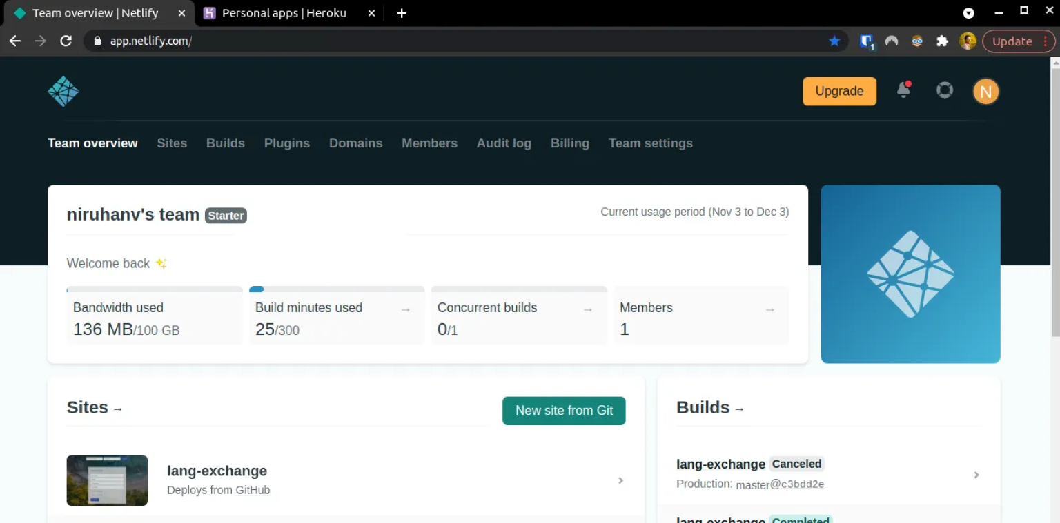Open the Sites section heading link

[95, 408]
